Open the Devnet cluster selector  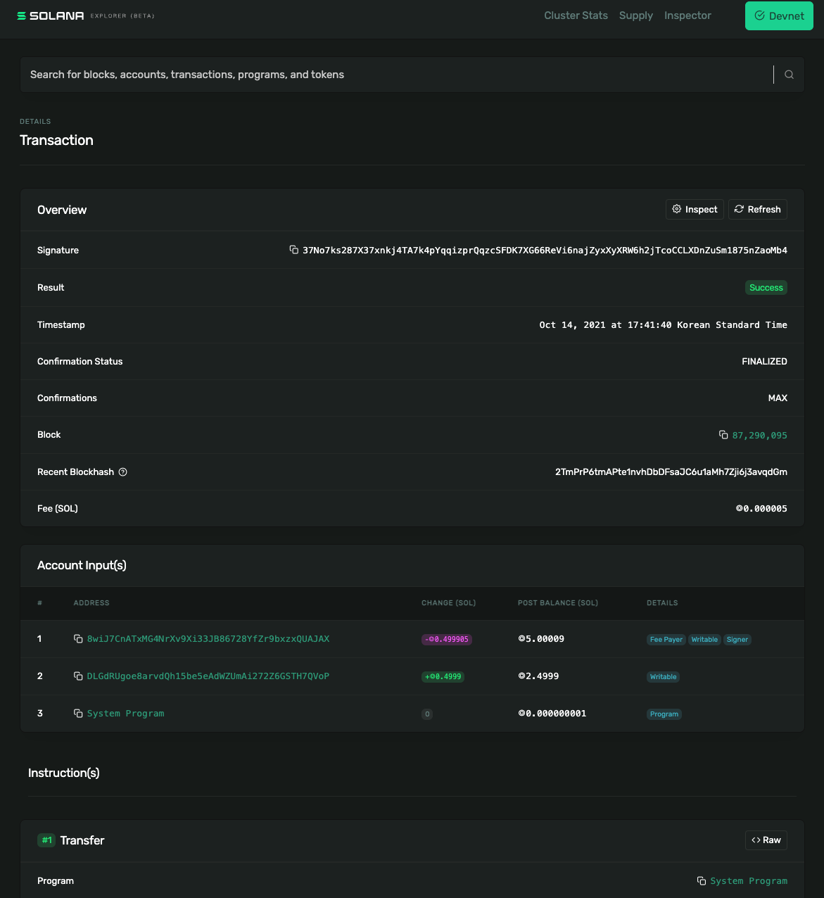click(779, 15)
